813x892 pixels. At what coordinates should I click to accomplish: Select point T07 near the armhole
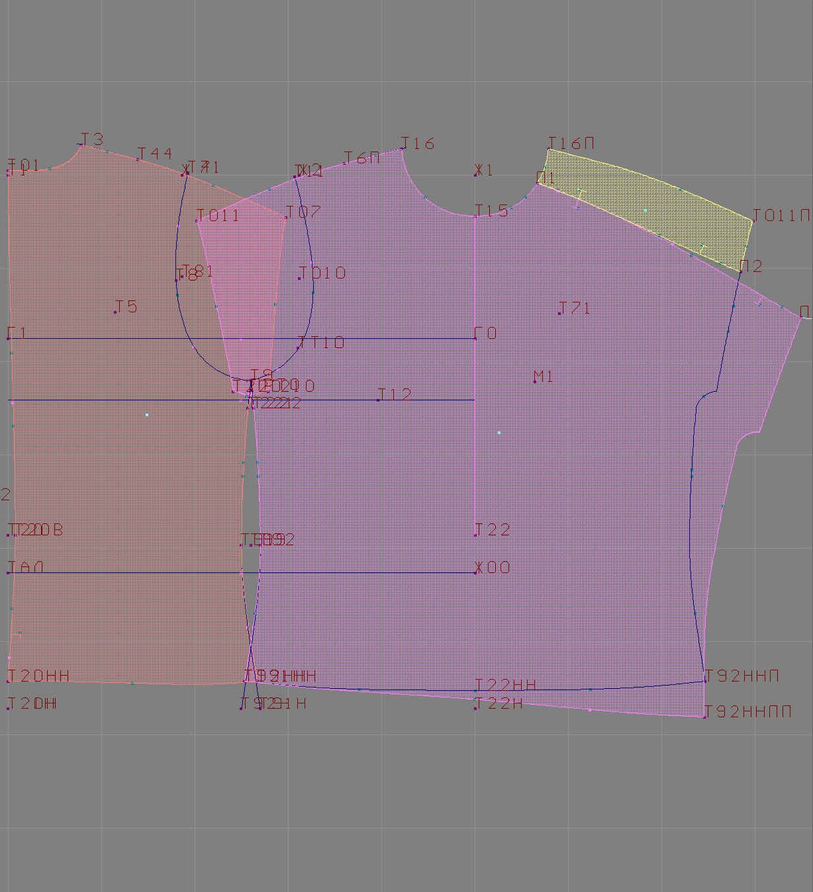pyautogui.click(x=286, y=217)
